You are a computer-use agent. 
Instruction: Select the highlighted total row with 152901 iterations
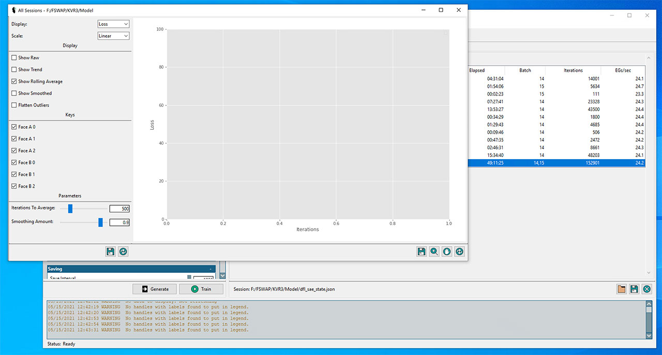coord(556,163)
